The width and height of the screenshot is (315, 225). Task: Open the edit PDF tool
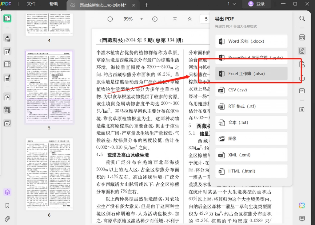coord(7,52)
